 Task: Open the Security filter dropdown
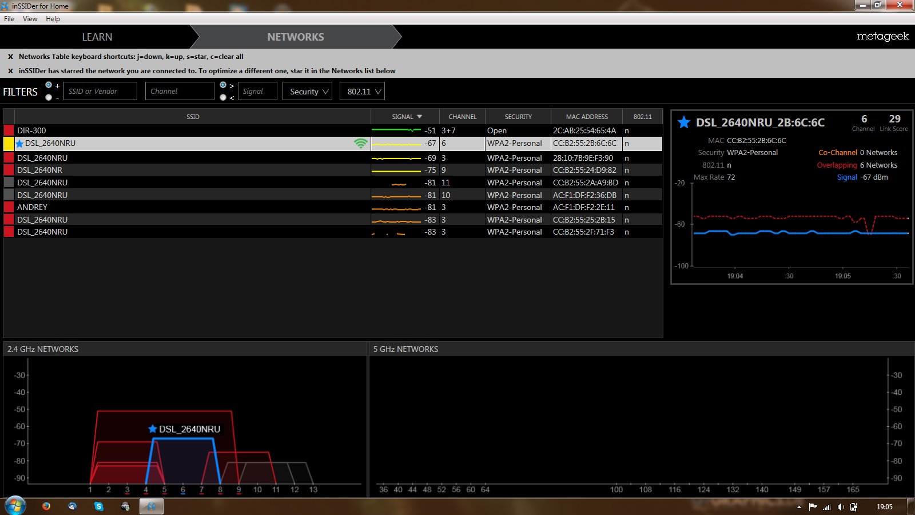click(x=307, y=92)
